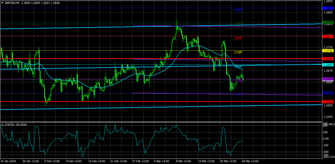The width and height of the screenshot is (335, 164).
Task: Select the cyan 1.2695 price label
Action: click(x=328, y=65)
